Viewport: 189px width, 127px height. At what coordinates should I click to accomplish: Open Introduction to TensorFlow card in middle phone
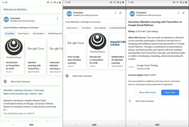click(x=97, y=51)
